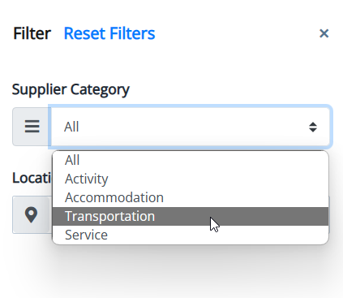
Task: Collapse the Supplier Category select showing All
Action: tap(191, 127)
